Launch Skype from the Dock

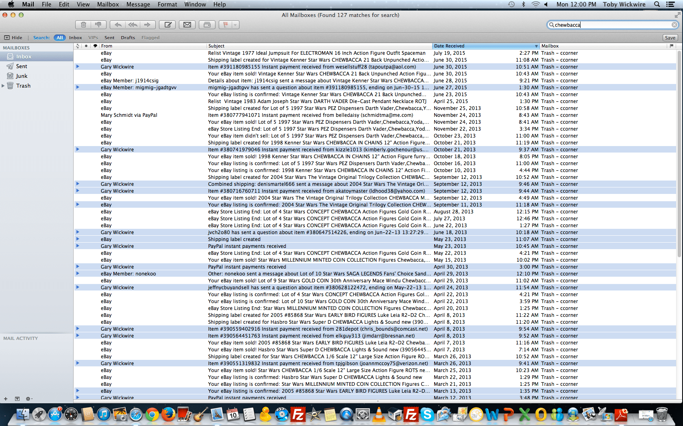427,414
